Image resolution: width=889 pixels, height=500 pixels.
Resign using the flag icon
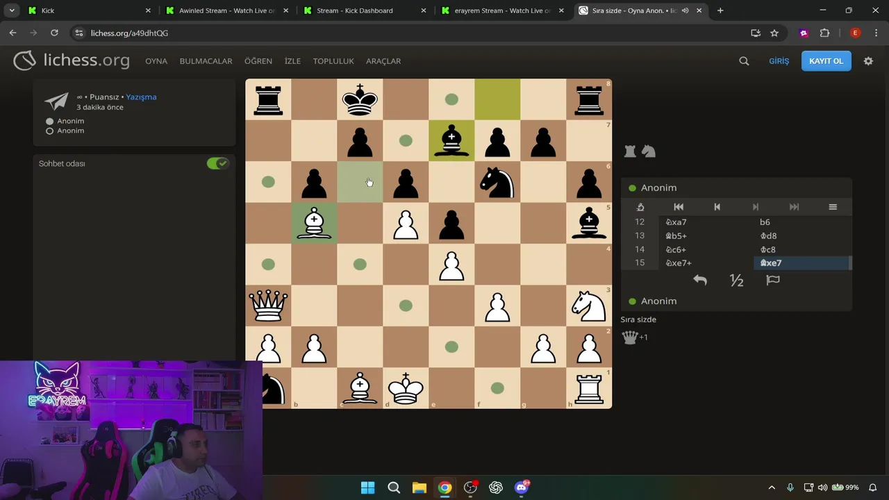773,280
